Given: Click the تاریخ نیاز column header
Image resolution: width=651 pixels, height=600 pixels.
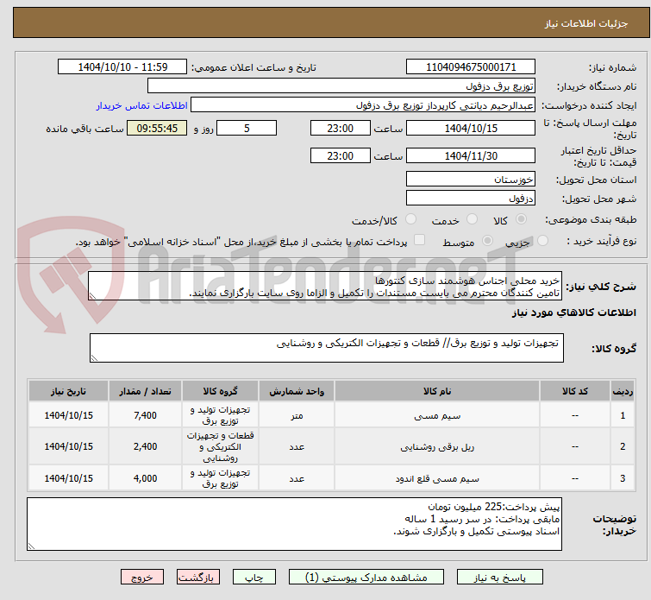Looking at the screenshot, I should (x=68, y=391).
